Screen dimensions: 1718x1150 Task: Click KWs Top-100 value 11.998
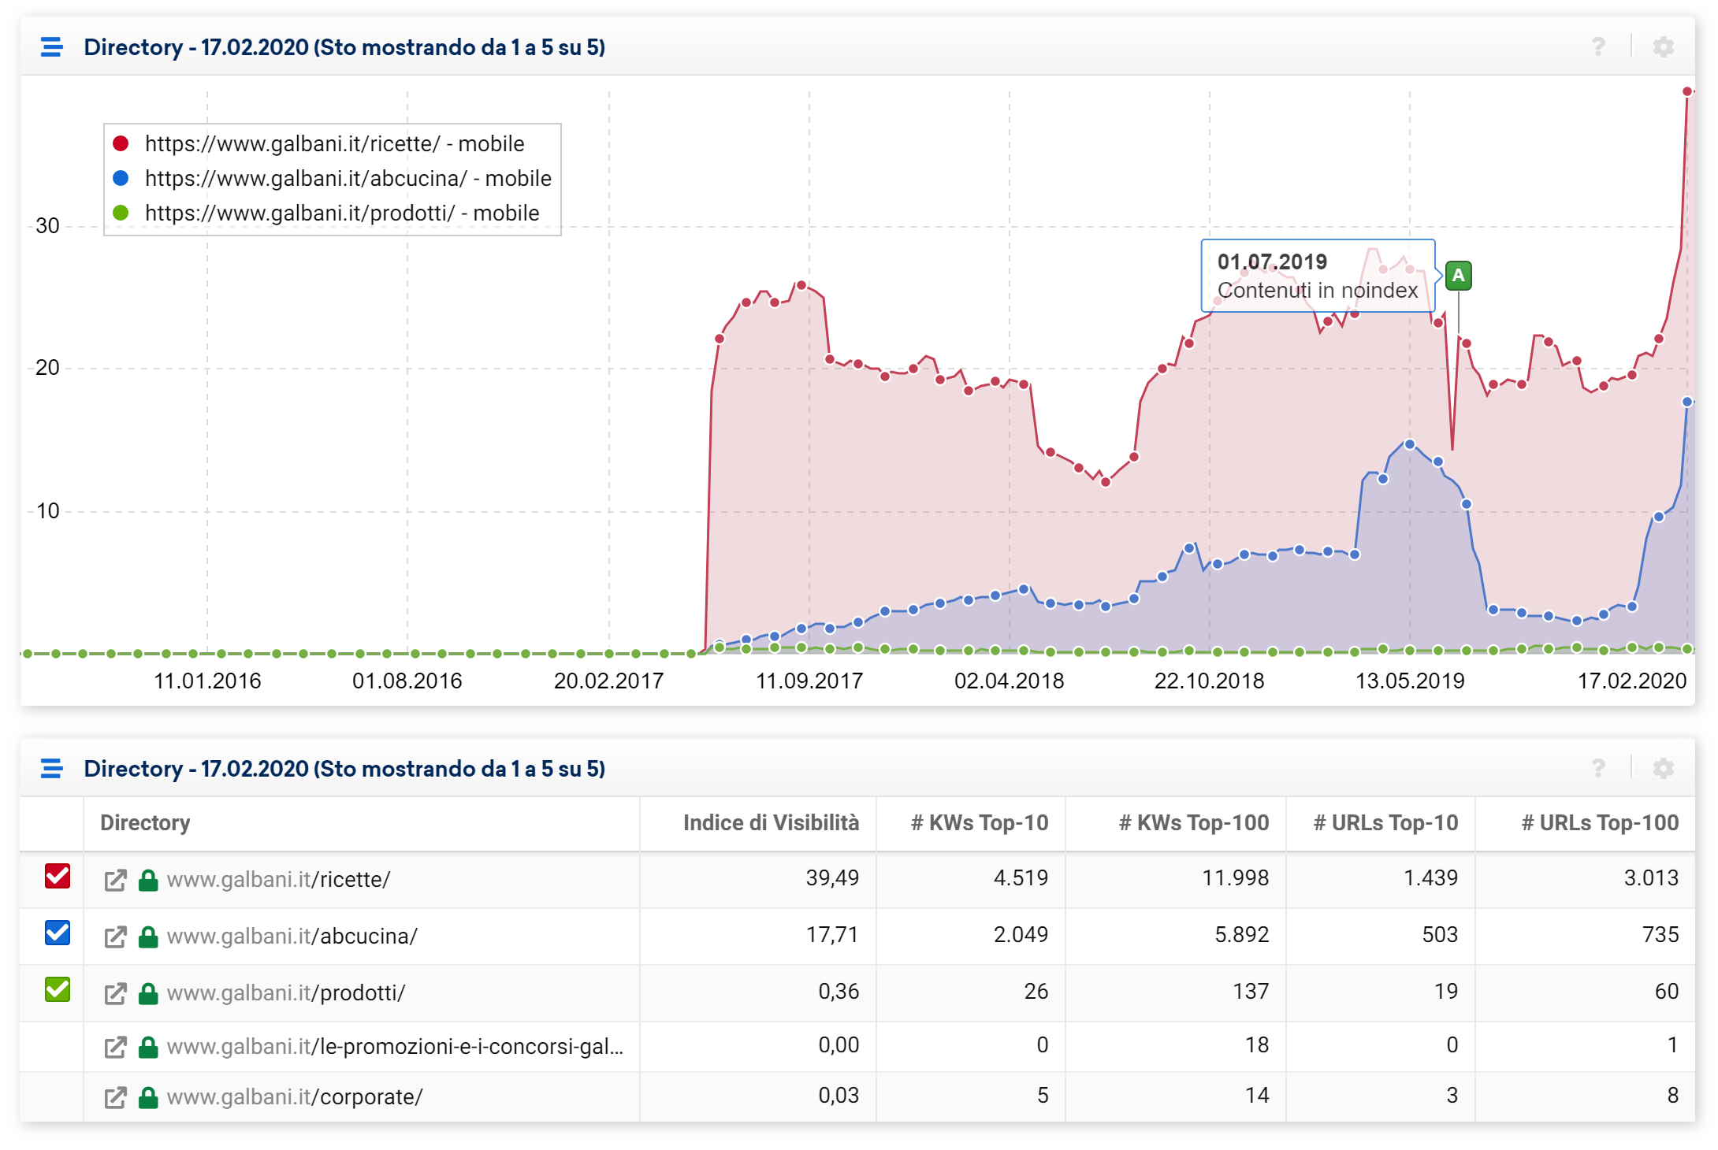(x=1235, y=878)
